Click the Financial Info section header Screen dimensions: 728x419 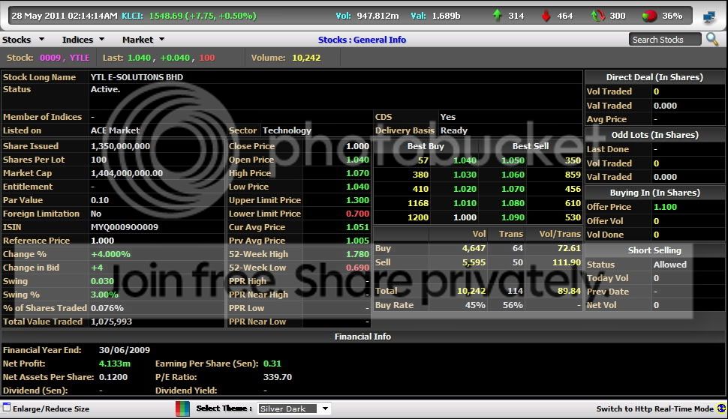click(362, 337)
